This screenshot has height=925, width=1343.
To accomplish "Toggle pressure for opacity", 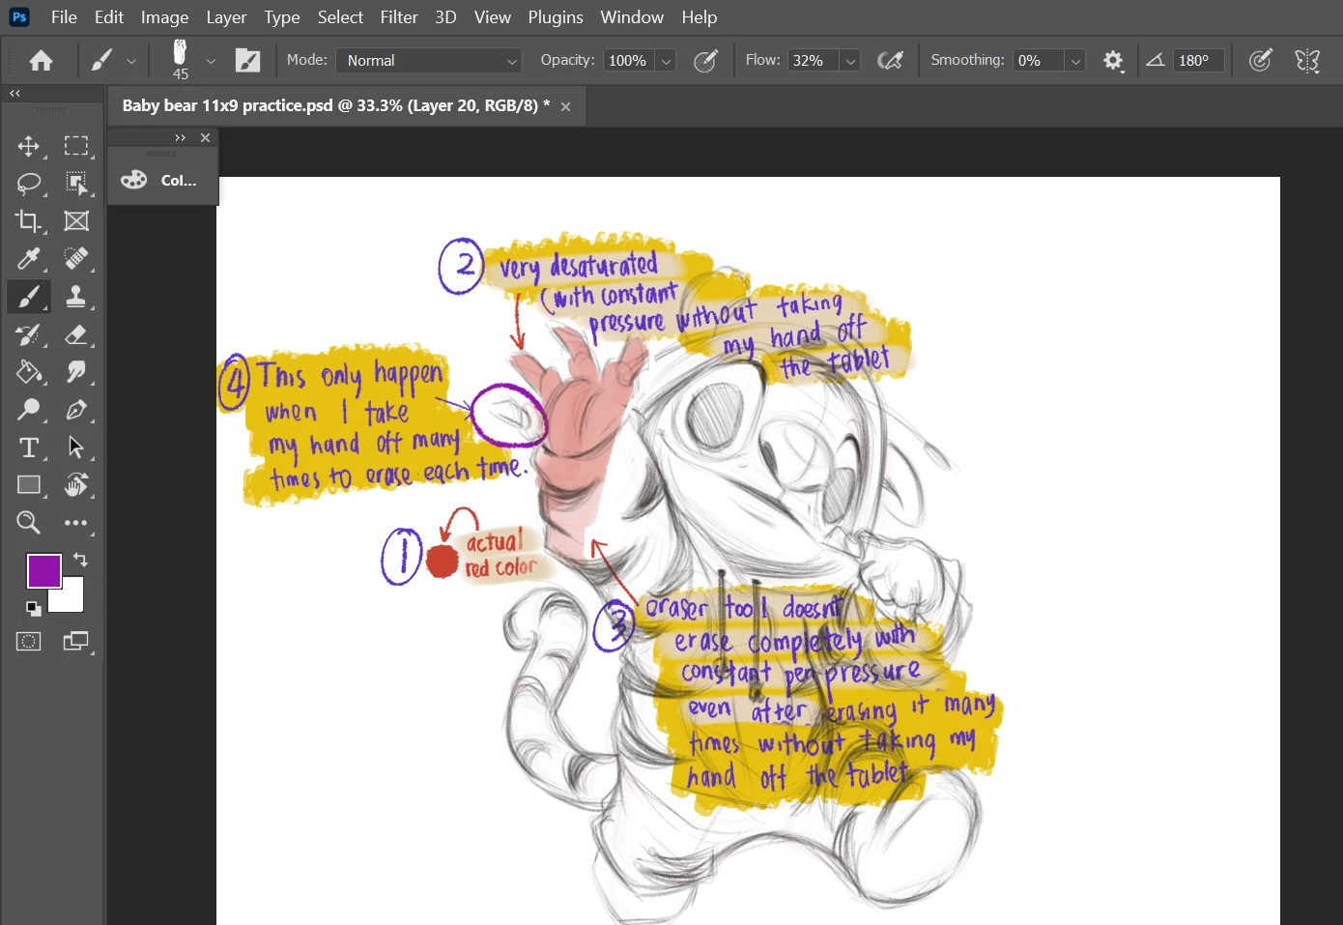I will [706, 61].
